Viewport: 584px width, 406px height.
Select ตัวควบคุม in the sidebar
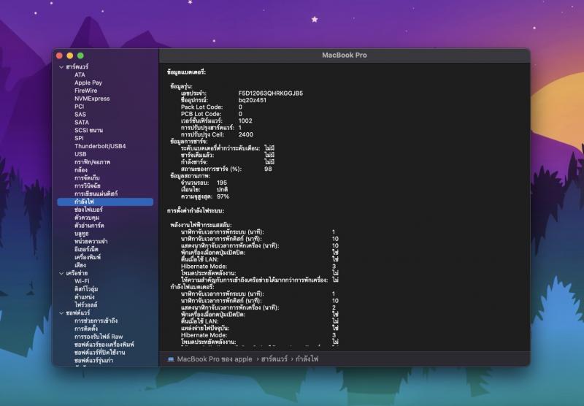point(87,218)
